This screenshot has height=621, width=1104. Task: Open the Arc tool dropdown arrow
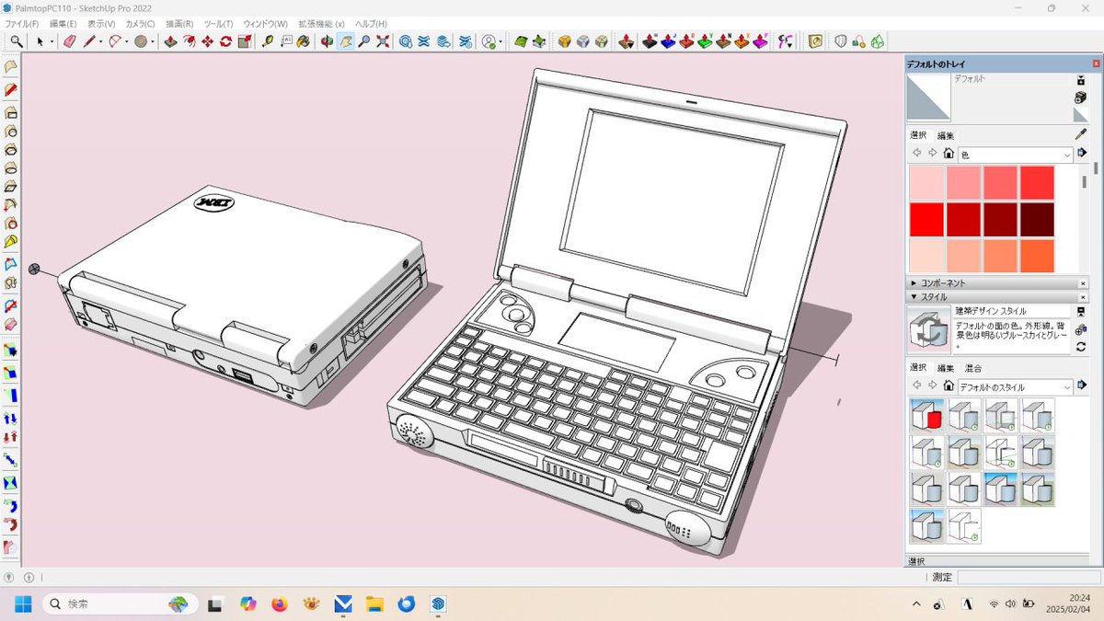[x=127, y=42]
